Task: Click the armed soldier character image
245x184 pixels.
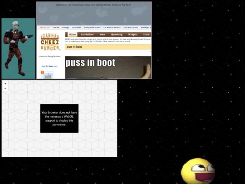Action: point(19,49)
